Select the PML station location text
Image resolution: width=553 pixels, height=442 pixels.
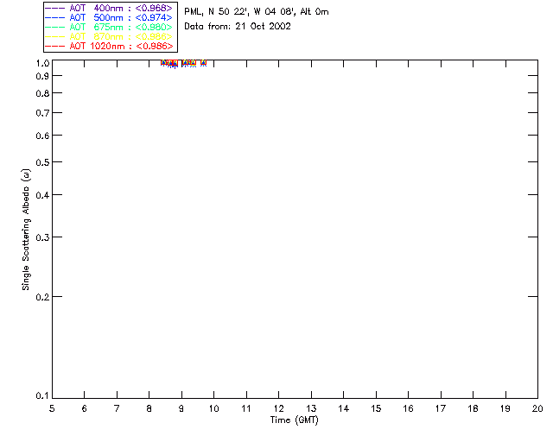coord(257,12)
